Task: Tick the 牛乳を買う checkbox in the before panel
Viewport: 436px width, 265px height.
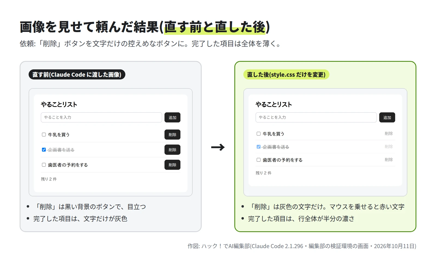Action: [x=44, y=134]
